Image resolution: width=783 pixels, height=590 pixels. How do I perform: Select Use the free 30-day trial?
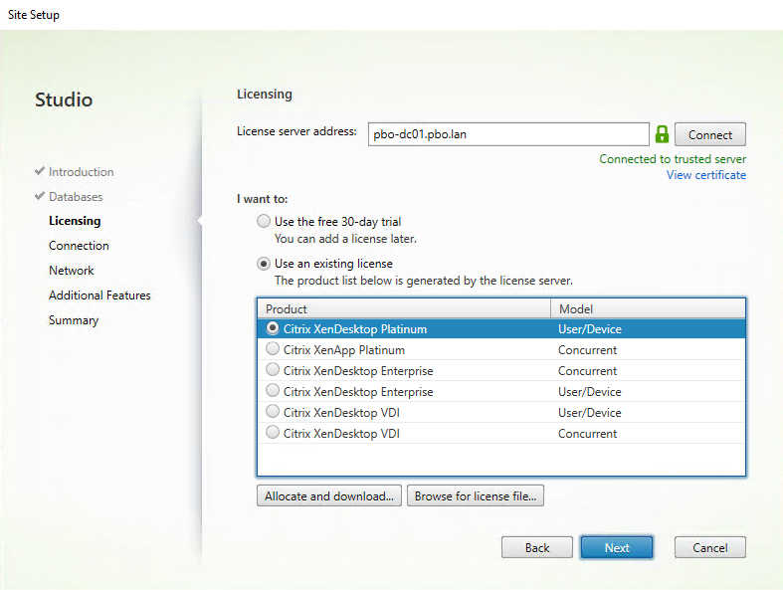point(264,221)
